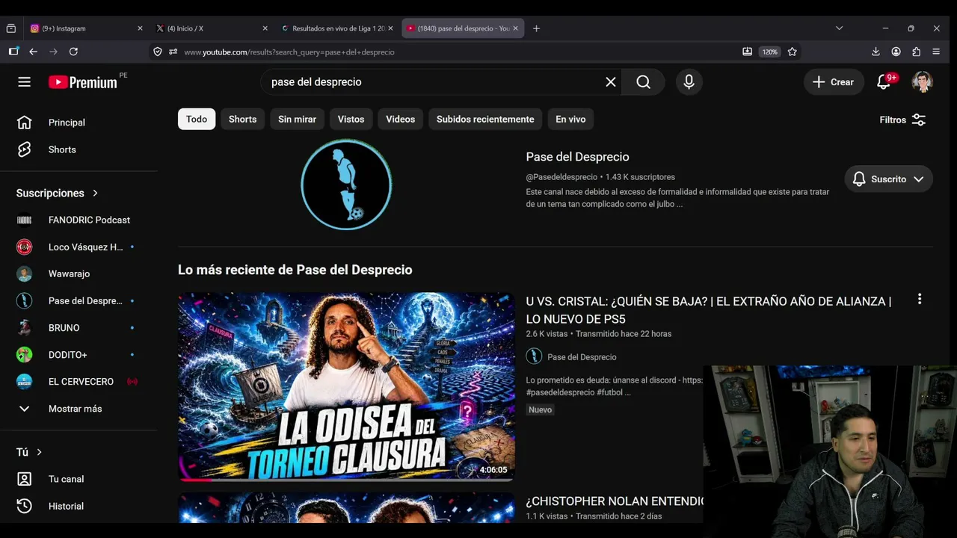Select the Shorts filter chip
Viewport: 957px width, 538px height.
pos(242,119)
